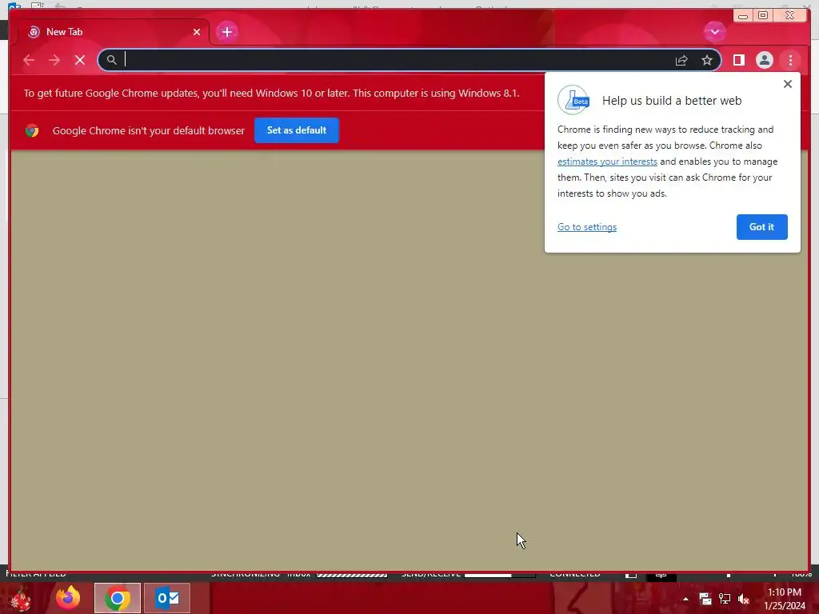Share this page icon
Viewport: 819px width, 614px height.
point(681,60)
